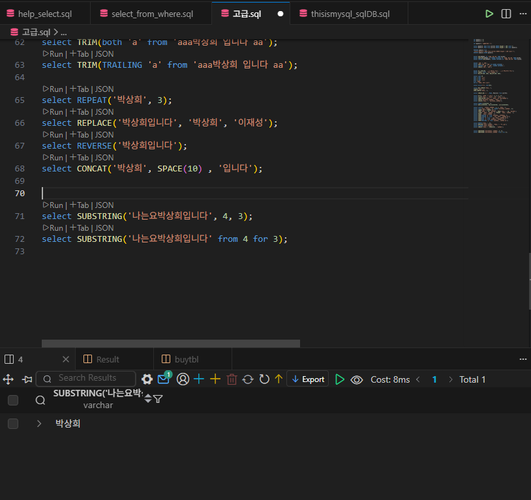Click the breadcrumb ellipsis after 고급.sql
531x500 pixels.
pos(64,32)
